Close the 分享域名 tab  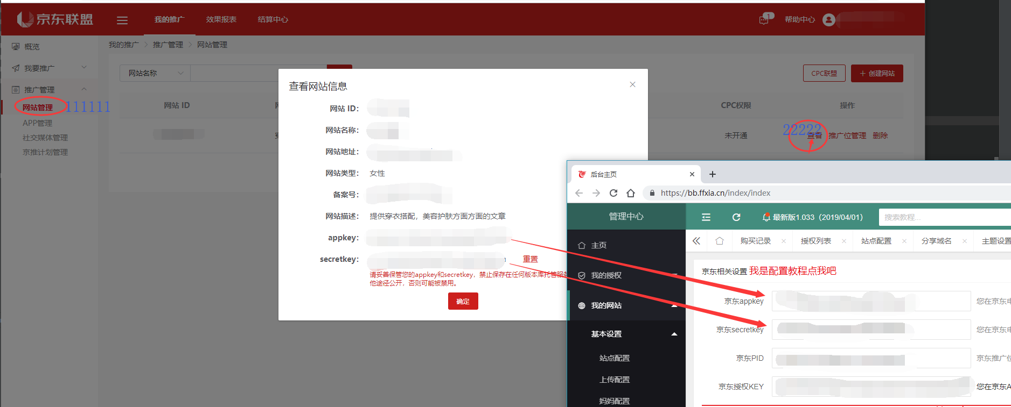(x=965, y=241)
